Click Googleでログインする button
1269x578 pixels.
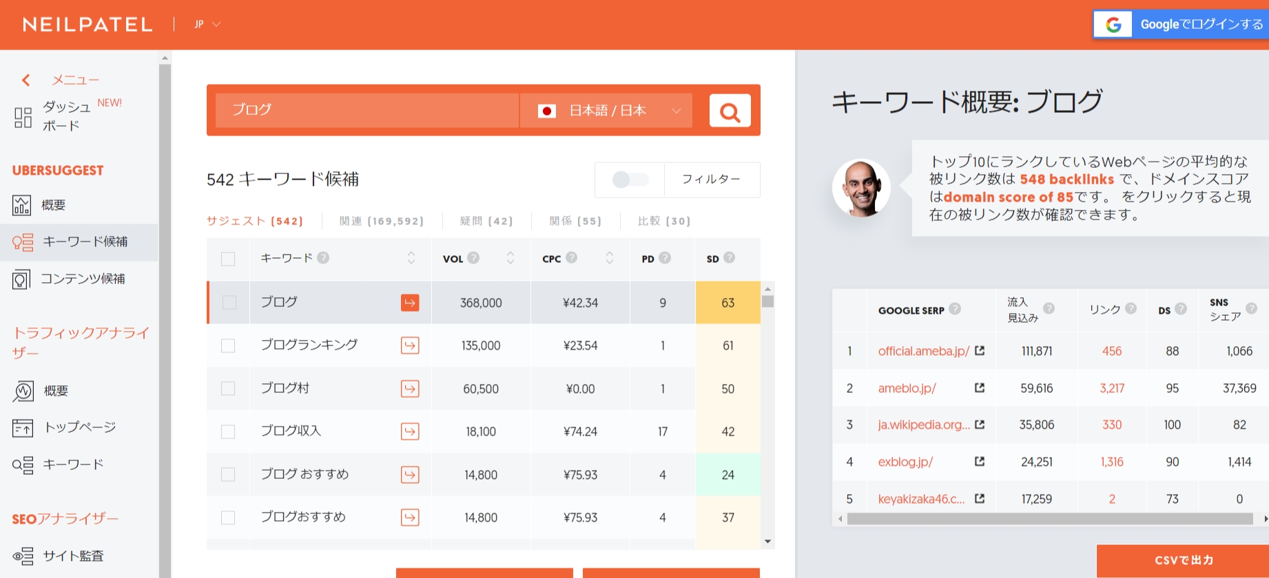[1181, 25]
